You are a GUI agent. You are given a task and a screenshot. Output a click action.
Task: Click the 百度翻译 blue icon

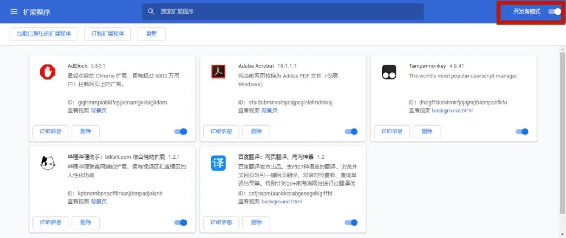218,163
